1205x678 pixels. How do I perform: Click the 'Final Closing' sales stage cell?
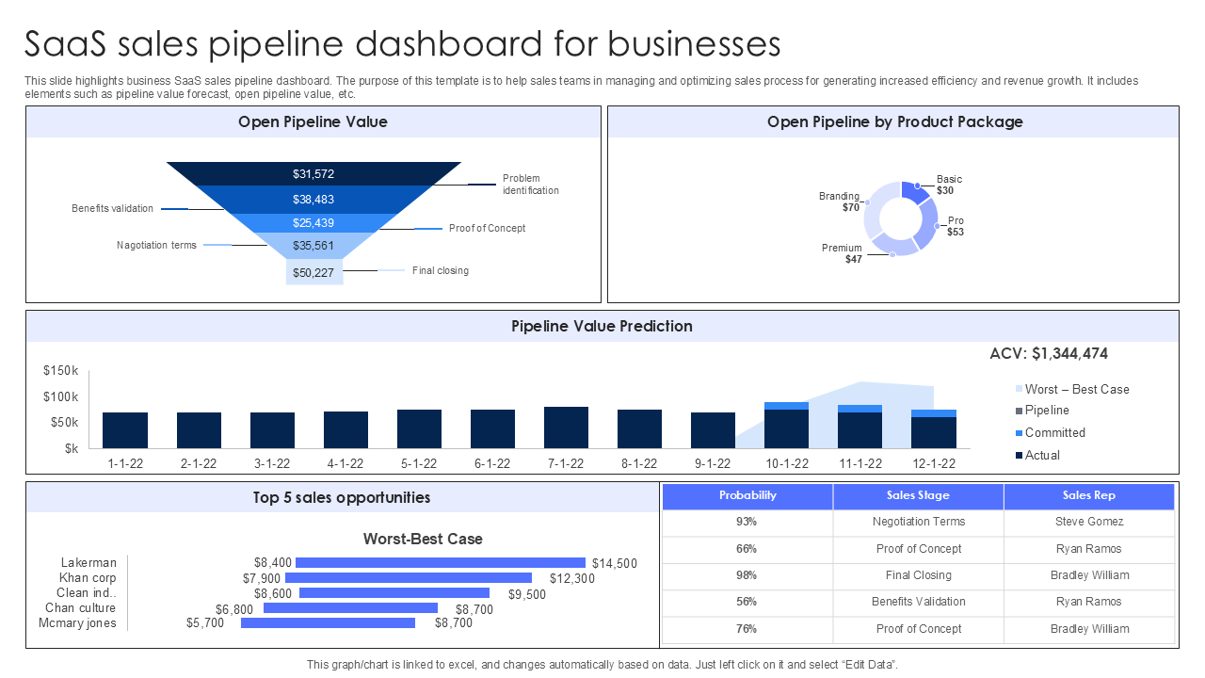(919, 575)
